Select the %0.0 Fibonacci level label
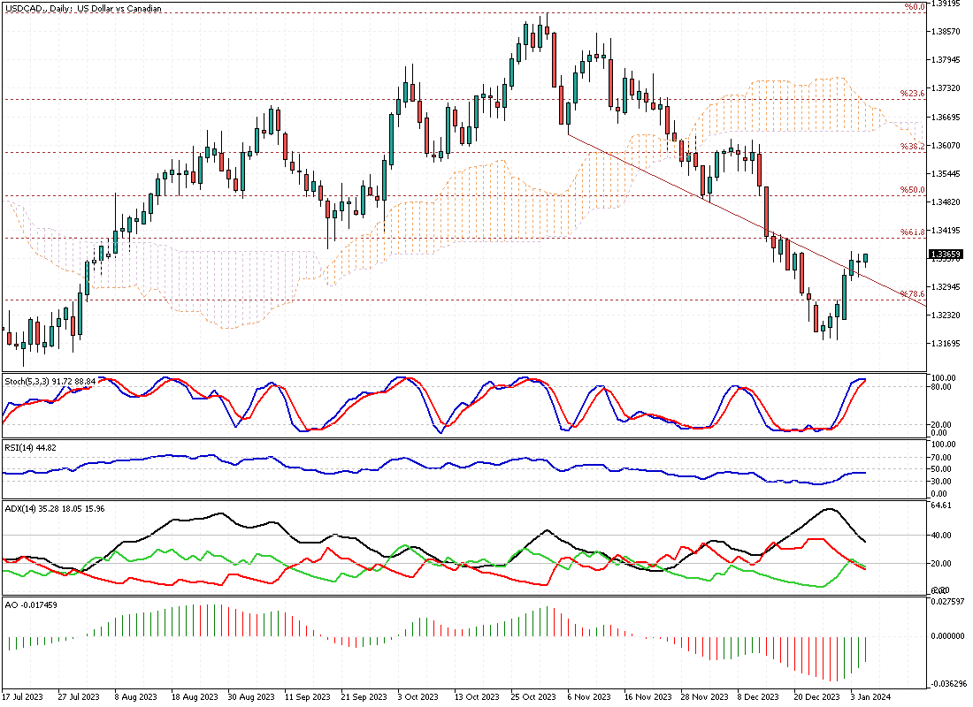 914,7
